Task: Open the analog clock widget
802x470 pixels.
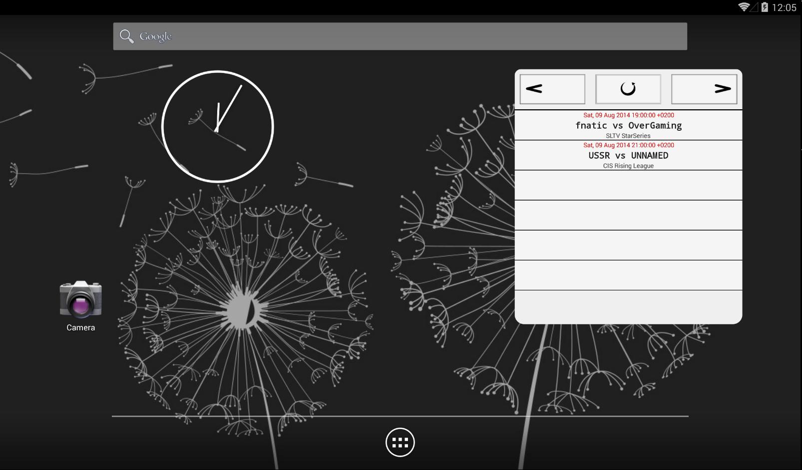Action: (218, 126)
